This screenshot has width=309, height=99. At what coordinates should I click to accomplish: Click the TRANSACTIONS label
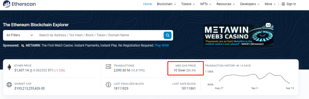pyautogui.click(x=124, y=66)
